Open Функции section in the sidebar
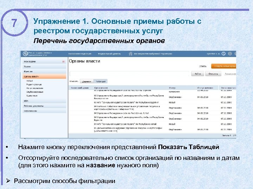This screenshot has height=189, width=253. (44, 71)
